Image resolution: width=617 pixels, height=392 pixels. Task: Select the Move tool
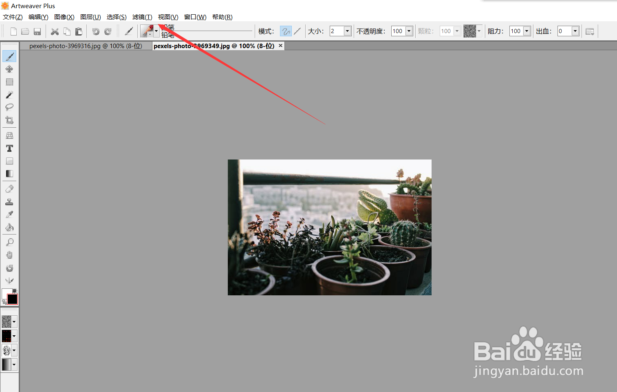[9, 69]
